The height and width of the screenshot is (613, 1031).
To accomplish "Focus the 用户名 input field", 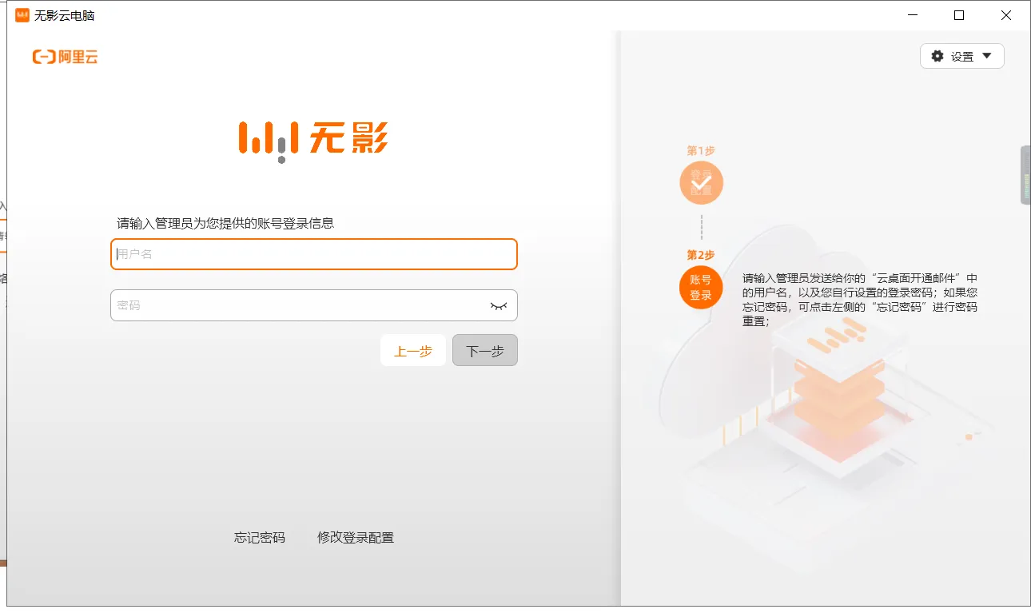I will click(314, 254).
